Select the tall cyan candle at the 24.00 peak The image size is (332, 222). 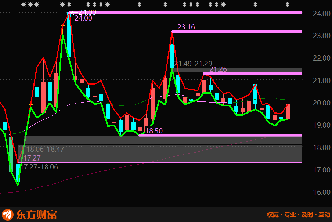[69, 35]
